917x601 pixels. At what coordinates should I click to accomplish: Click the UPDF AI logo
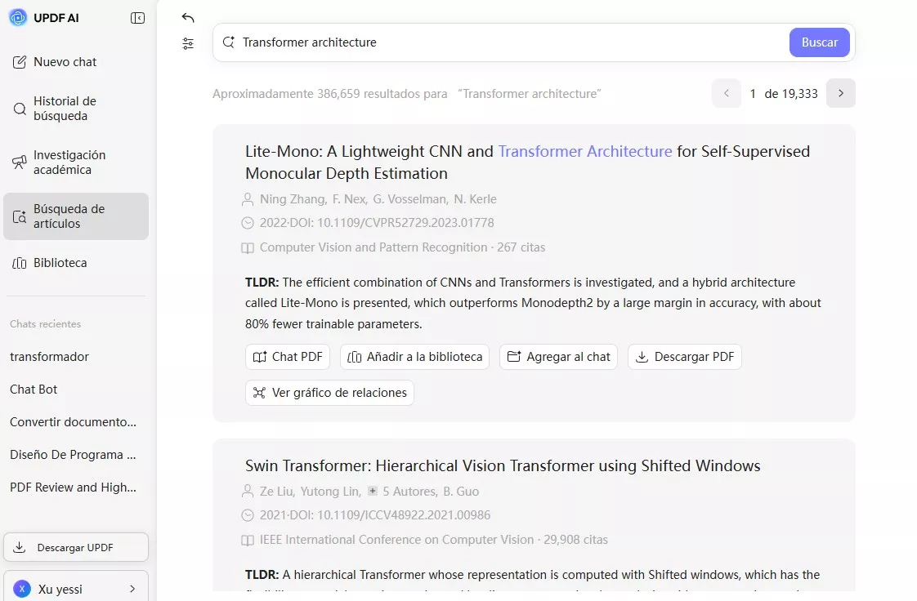[18, 18]
